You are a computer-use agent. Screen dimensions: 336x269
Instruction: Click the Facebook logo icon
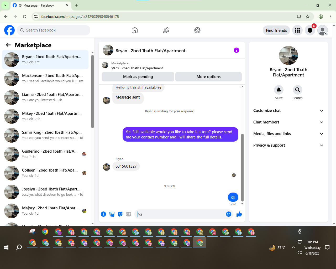[9, 30]
